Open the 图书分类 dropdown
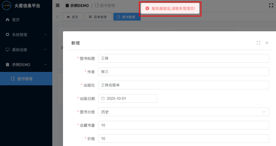The height and width of the screenshot is (146, 276). coord(183,112)
